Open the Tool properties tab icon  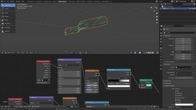pos(161,30)
